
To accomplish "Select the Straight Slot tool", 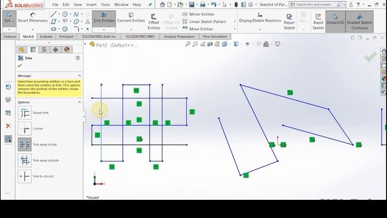I will tap(54, 29).
